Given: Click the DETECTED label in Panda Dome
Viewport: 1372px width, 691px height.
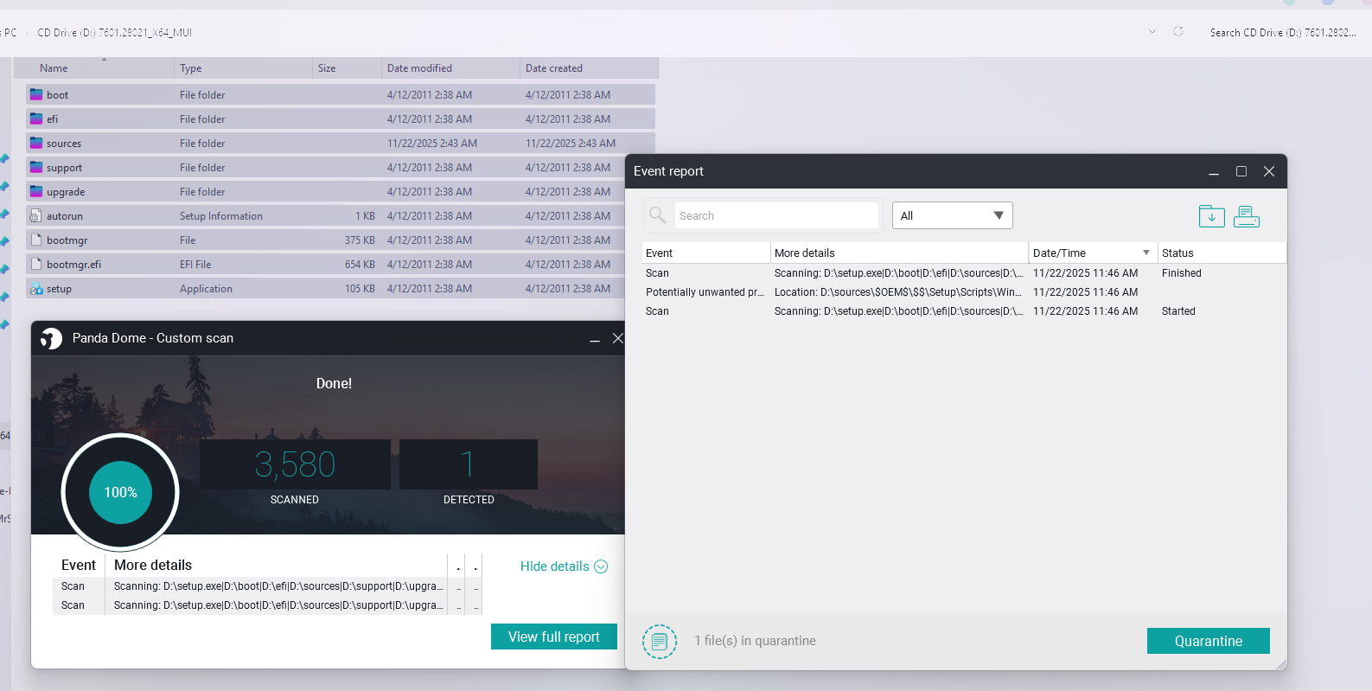Looking at the screenshot, I should coord(469,499).
